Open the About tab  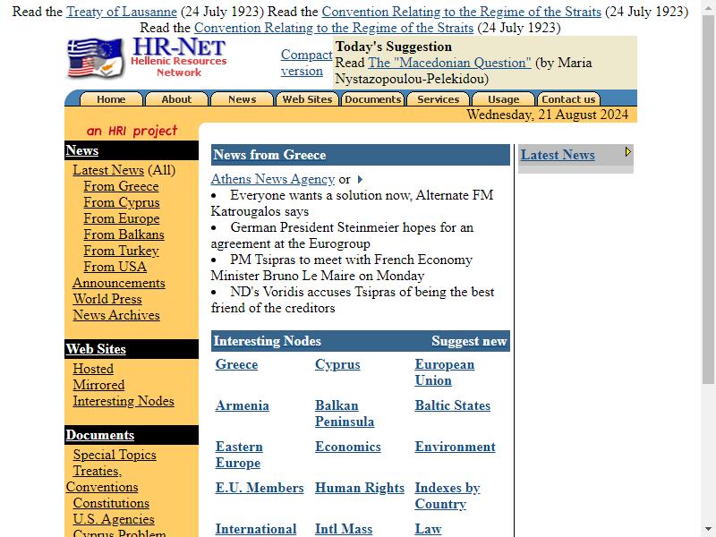[x=176, y=99]
